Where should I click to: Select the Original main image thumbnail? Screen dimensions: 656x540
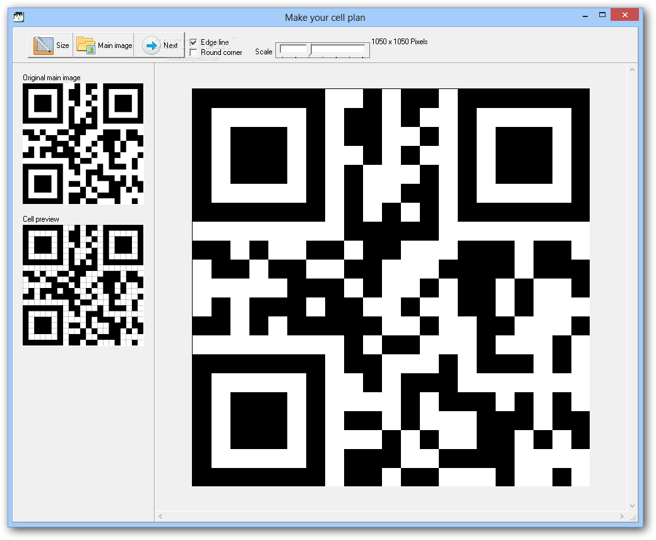click(83, 143)
